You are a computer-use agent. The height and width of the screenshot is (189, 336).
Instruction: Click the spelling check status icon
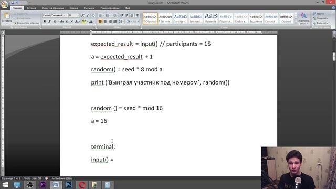47,178
